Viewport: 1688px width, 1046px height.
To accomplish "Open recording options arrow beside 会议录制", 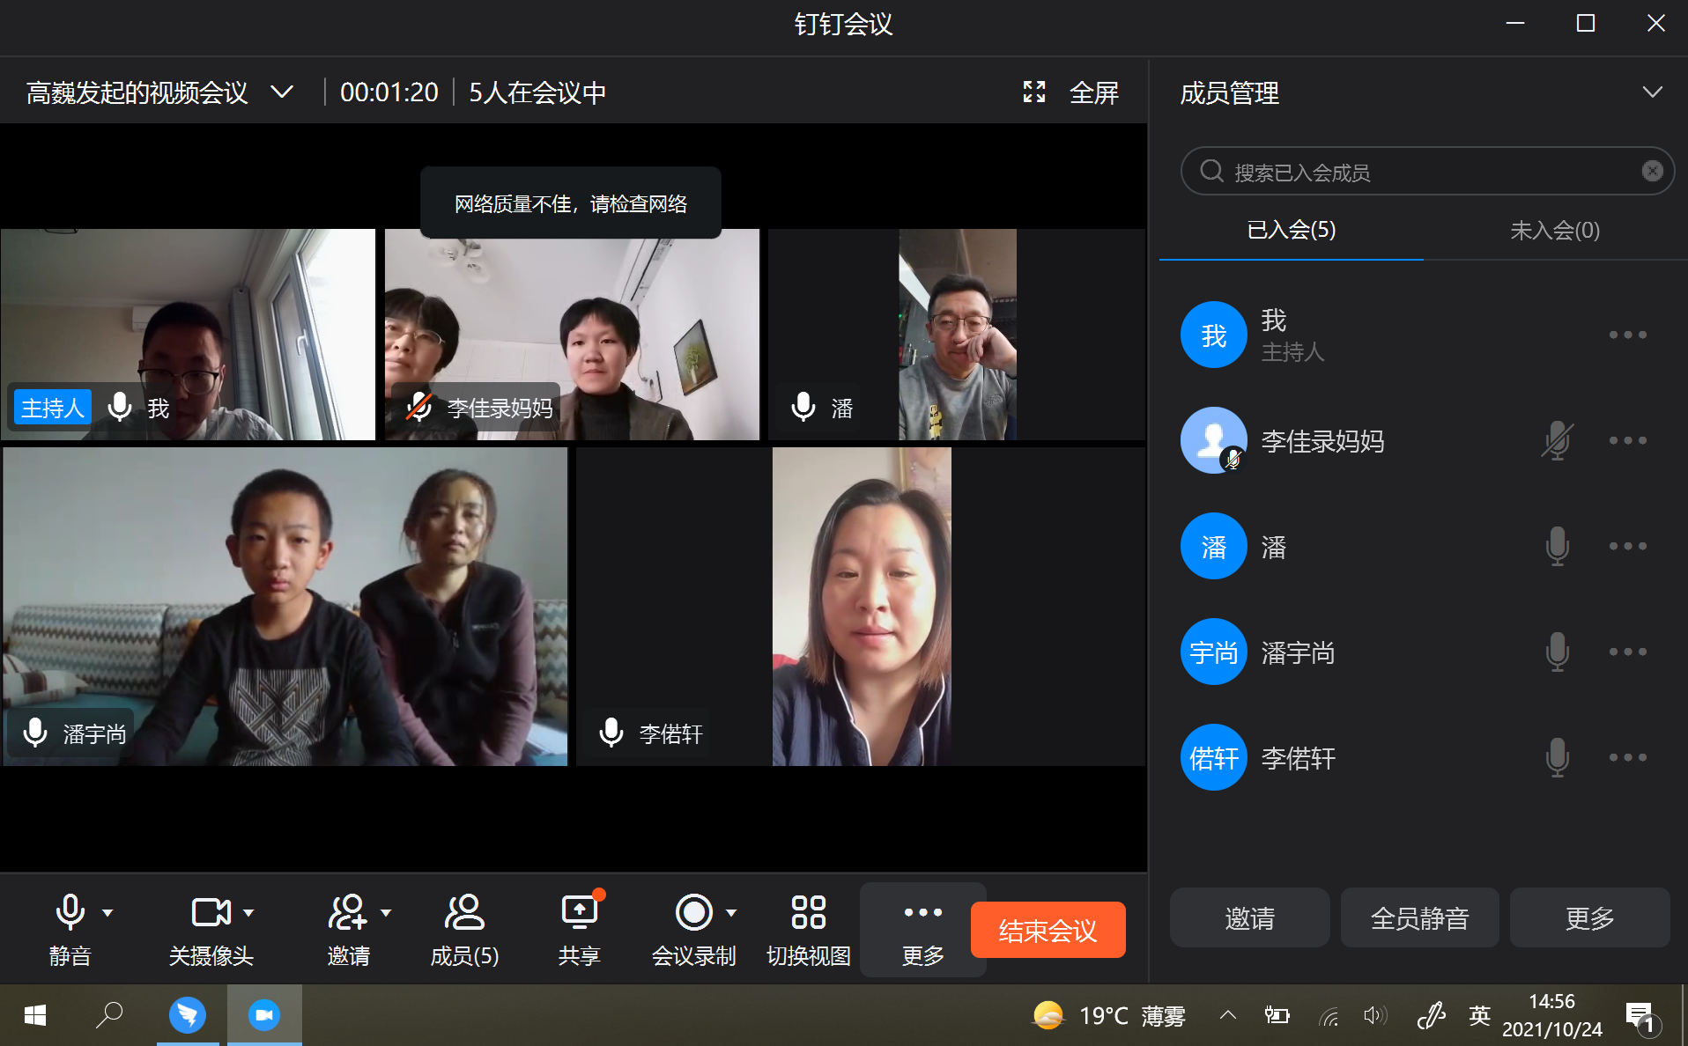I will [731, 913].
